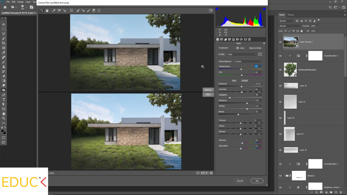Switch to the History tab
The width and height of the screenshot is (347, 195).
point(291,15)
